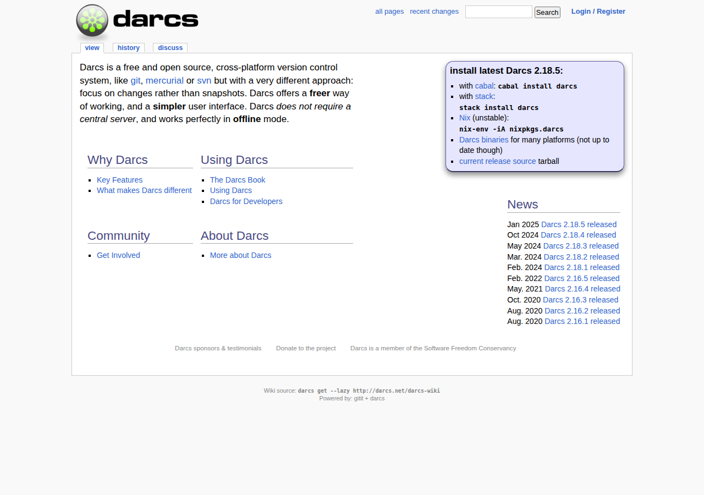Focus the search text field
Viewport: 704px width, 495px height.
pos(499,12)
